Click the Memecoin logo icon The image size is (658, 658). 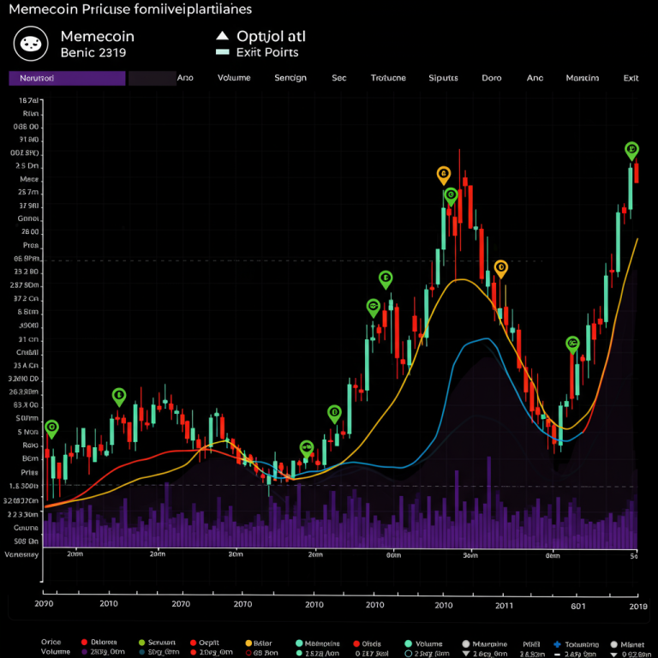[32, 44]
